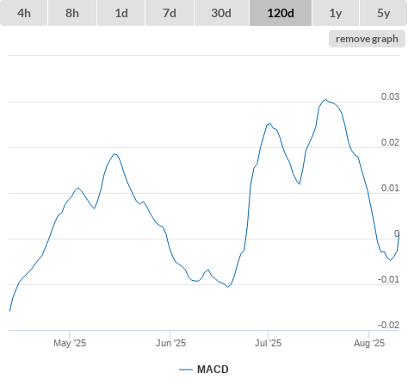
Task: Switch chart to 30d range
Action: [221, 13]
